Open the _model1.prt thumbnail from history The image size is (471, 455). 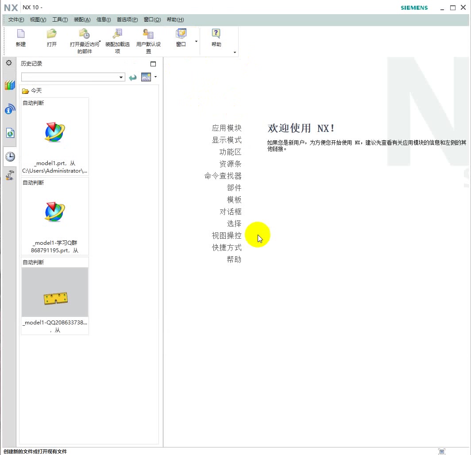54,133
